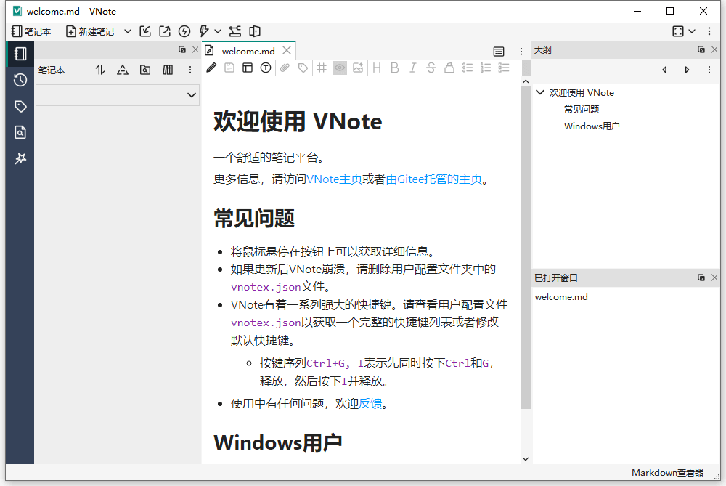This screenshot has height=486, width=726.
Task: Expand the 新建笔记 dropdown arrow
Action: click(x=127, y=31)
